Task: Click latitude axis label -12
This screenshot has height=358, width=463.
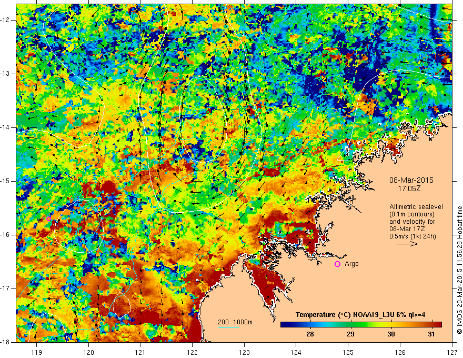Action: click(x=5, y=20)
